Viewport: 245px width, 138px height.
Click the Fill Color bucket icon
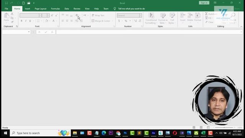point(46,21)
